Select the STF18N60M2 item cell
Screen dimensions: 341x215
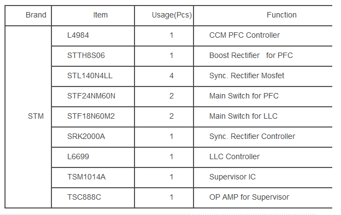(93, 117)
